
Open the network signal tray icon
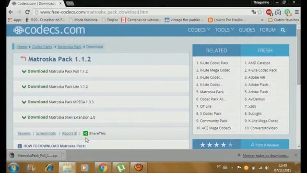tap(260, 168)
